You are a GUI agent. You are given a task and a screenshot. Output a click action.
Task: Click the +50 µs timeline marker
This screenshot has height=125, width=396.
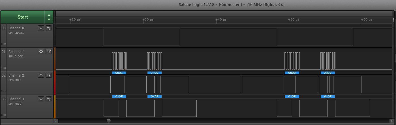pyautogui.click(x=294, y=20)
